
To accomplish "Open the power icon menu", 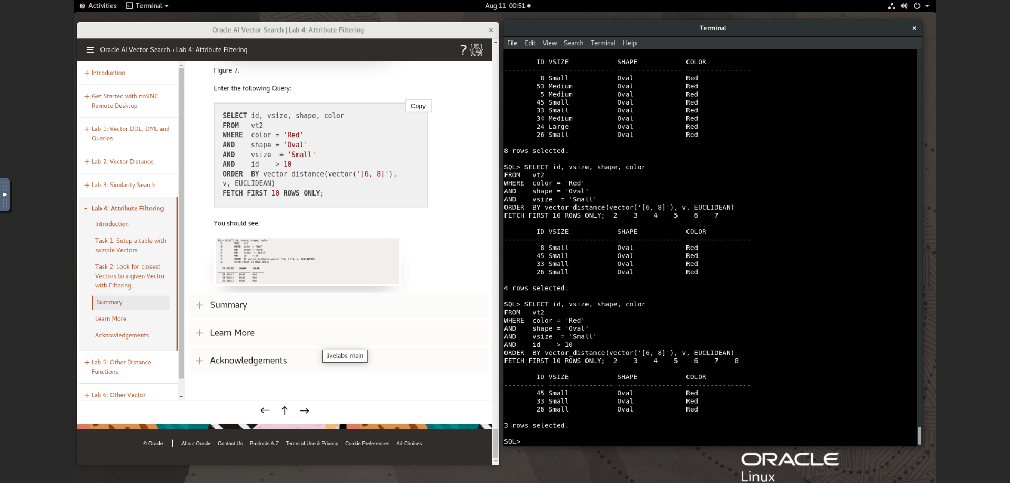I will [x=917, y=6].
